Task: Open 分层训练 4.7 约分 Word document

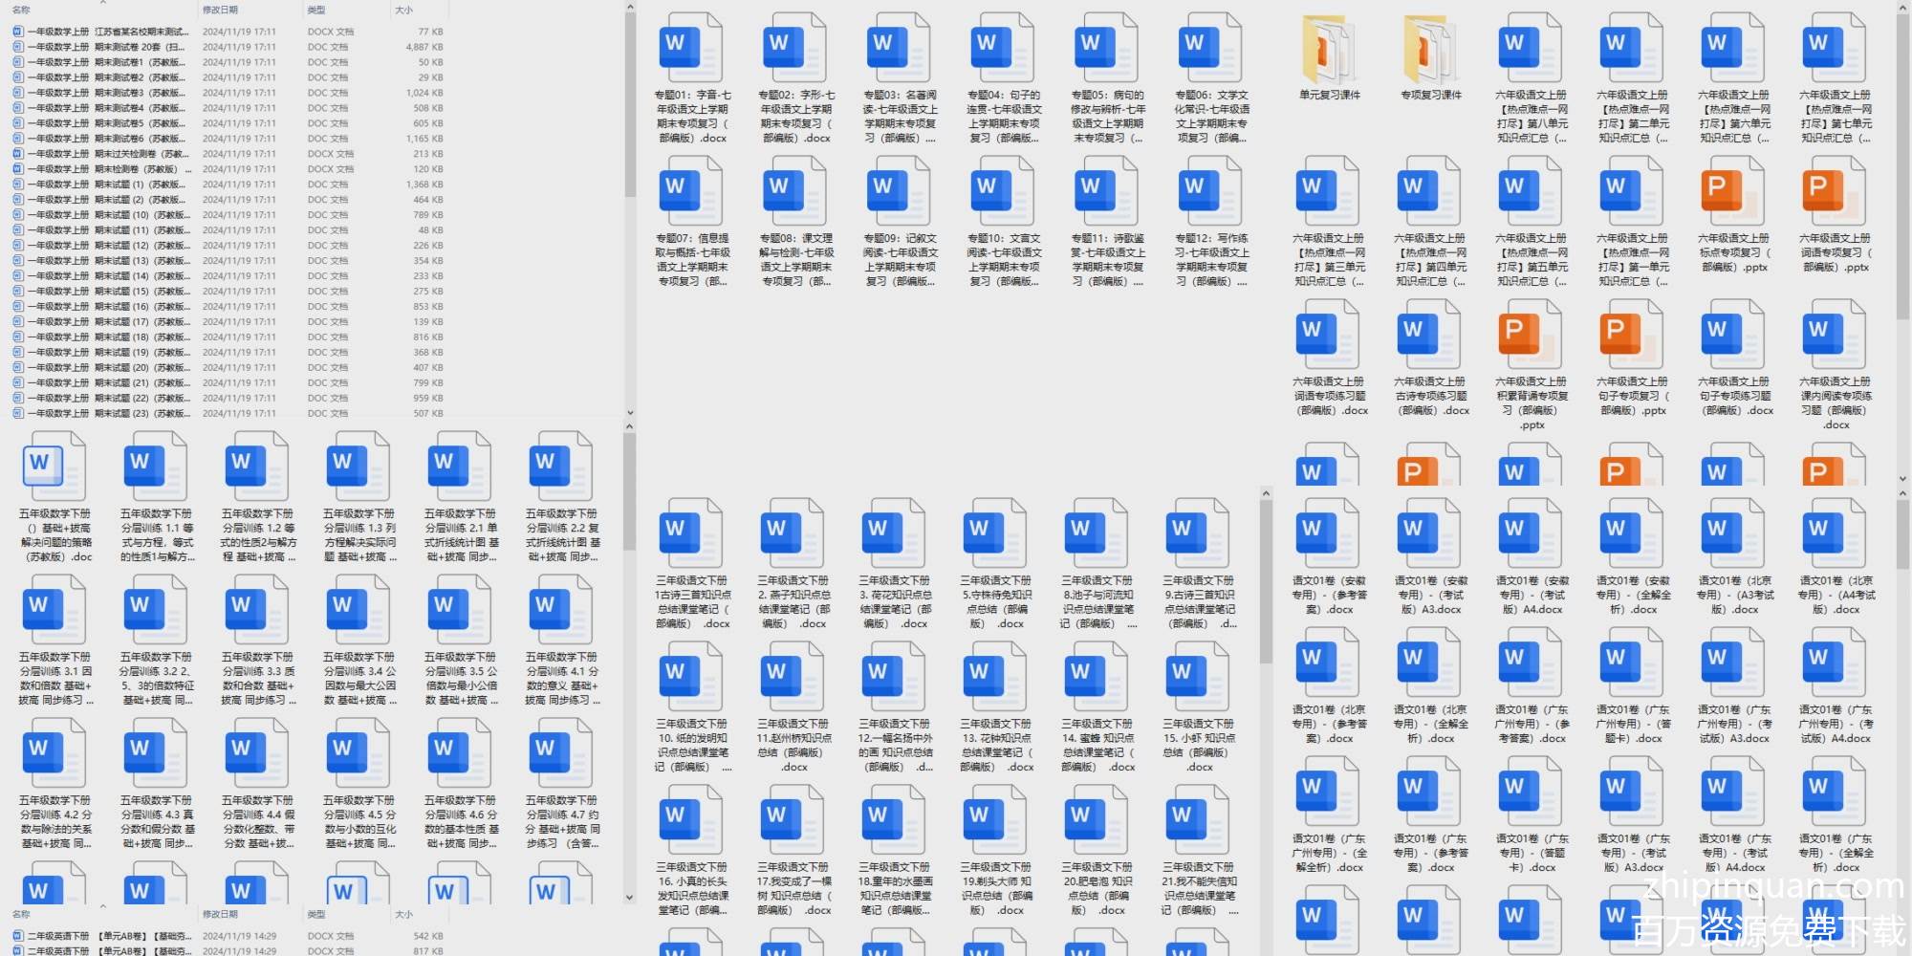Action: [x=562, y=755]
